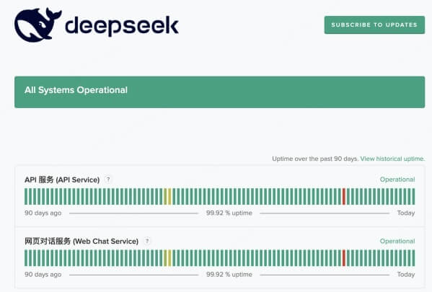Click the Web Chat Service title text
432x292 pixels.
pyautogui.click(x=81, y=241)
